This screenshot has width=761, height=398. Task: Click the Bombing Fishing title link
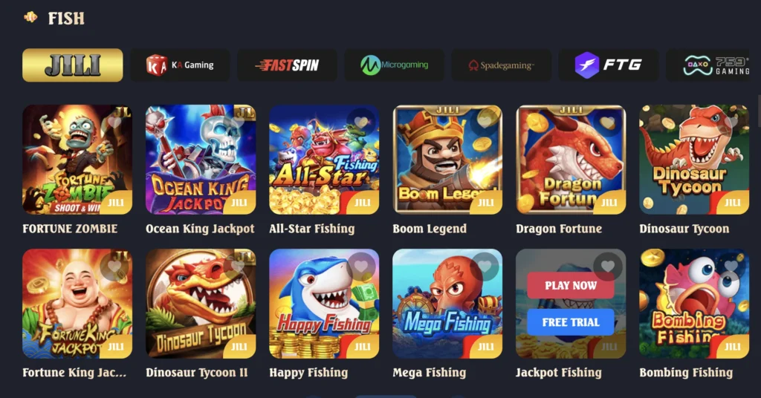click(x=686, y=373)
